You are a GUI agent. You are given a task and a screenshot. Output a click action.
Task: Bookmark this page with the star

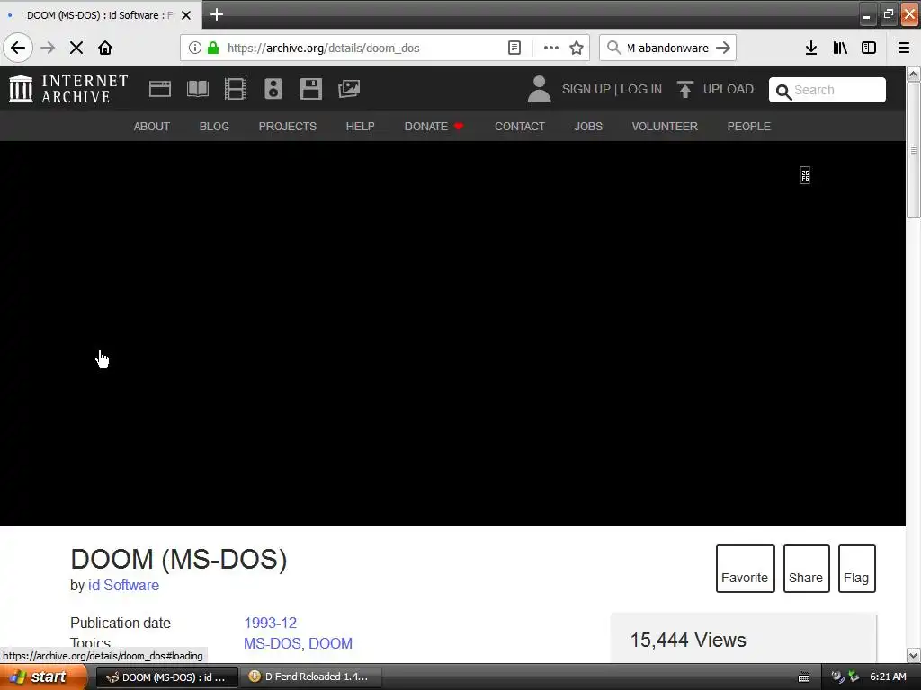point(577,48)
